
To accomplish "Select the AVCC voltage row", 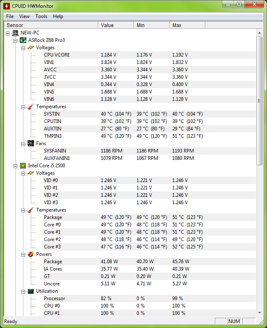I will [150, 70].
